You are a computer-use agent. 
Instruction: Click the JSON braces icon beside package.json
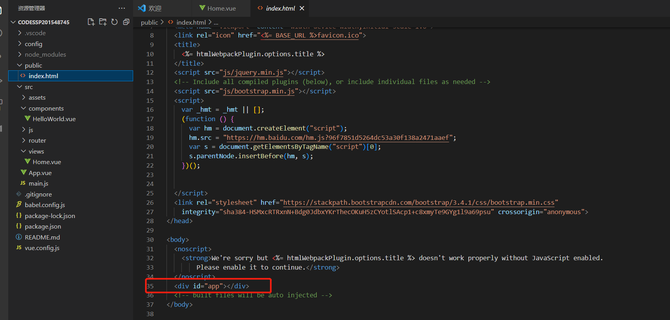tap(19, 226)
